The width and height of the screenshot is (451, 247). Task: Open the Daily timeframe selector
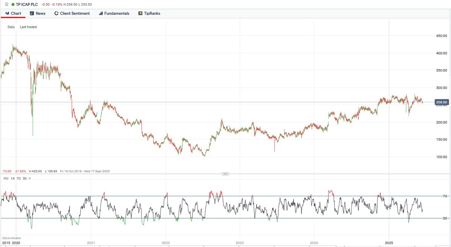pyautogui.click(x=11, y=27)
